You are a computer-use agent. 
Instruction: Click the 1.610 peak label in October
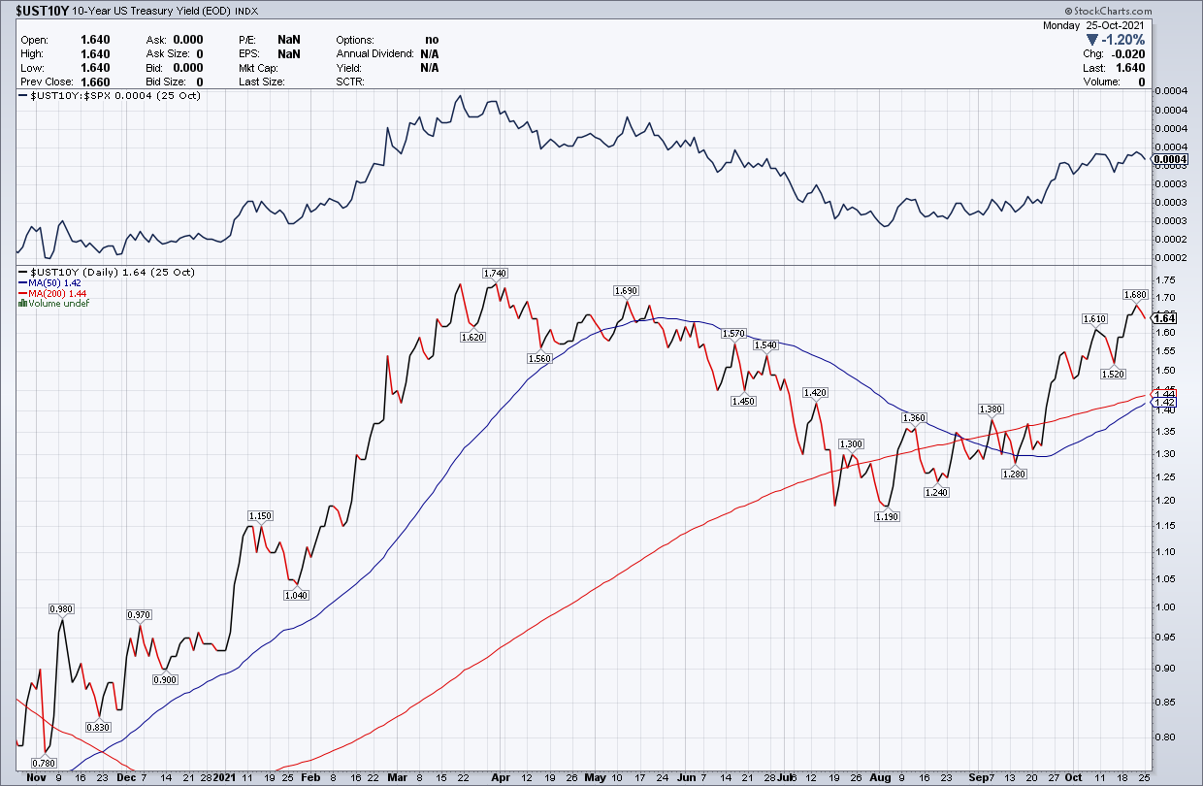1095,318
